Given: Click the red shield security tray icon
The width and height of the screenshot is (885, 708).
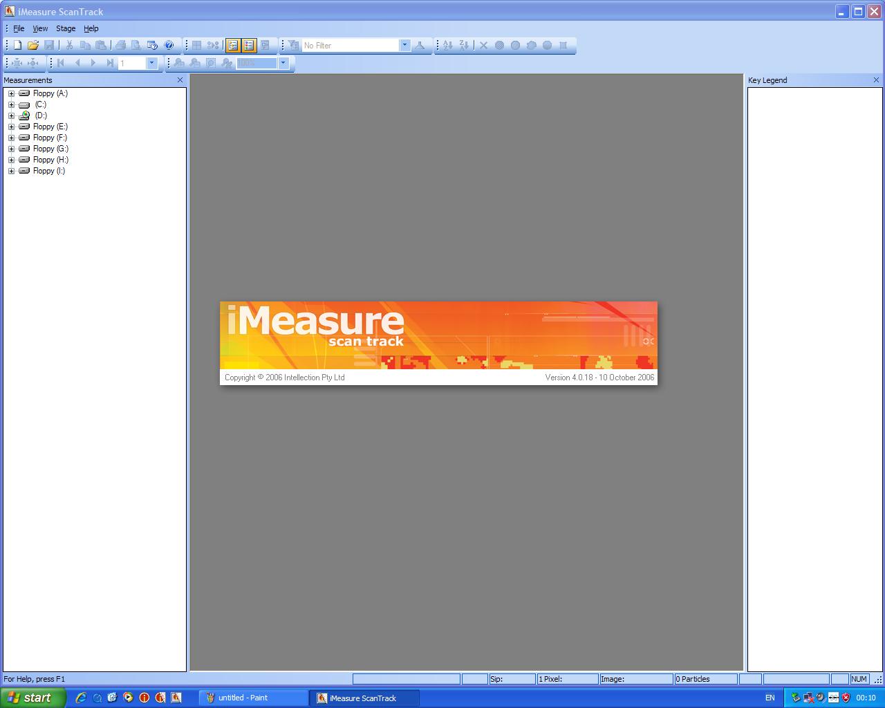Looking at the screenshot, I should (x=846, y=698).
